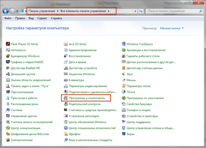Screen dimensions: 206x148
Task: Click the Flash Player (32 бита) icon
Action: [x=8, y=44]
